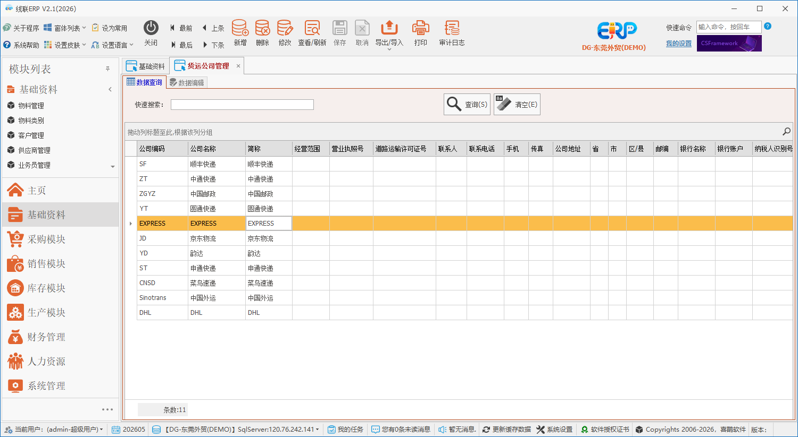Image resolution: width=798 pixels, height=437 pixels.
Task: Click the 修改 (Edit) toolbar icon
Action: tap(285, 33)
